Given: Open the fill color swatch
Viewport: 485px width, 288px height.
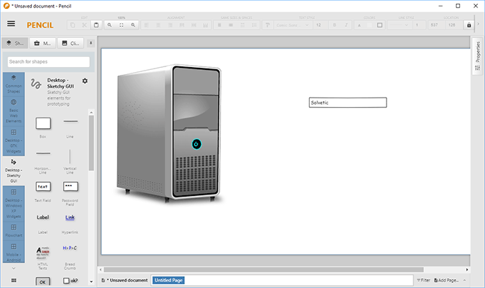Looking at the screenshot, I should click(369, 25).
